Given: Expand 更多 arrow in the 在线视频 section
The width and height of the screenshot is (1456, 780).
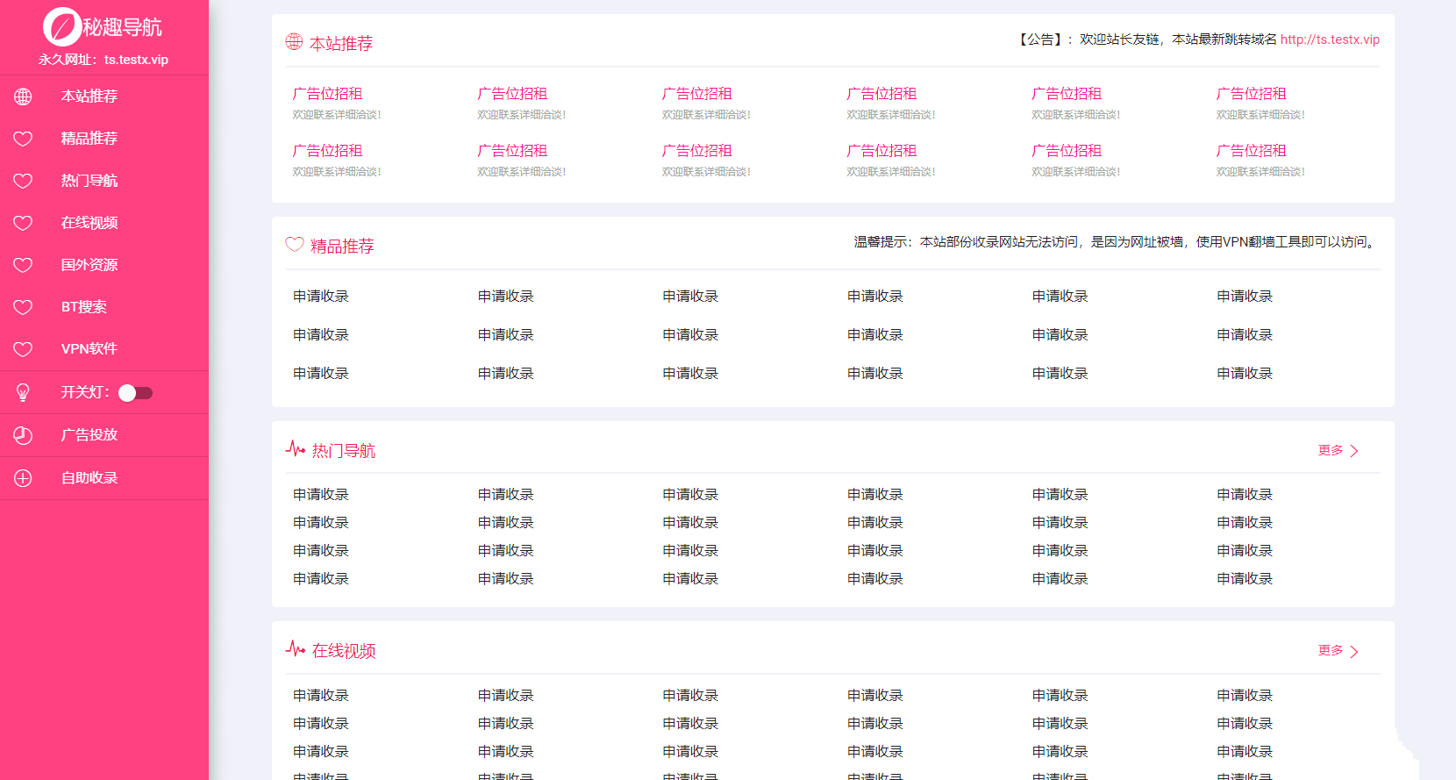Looking at the screenshot, I should (x=1354, y=651).
